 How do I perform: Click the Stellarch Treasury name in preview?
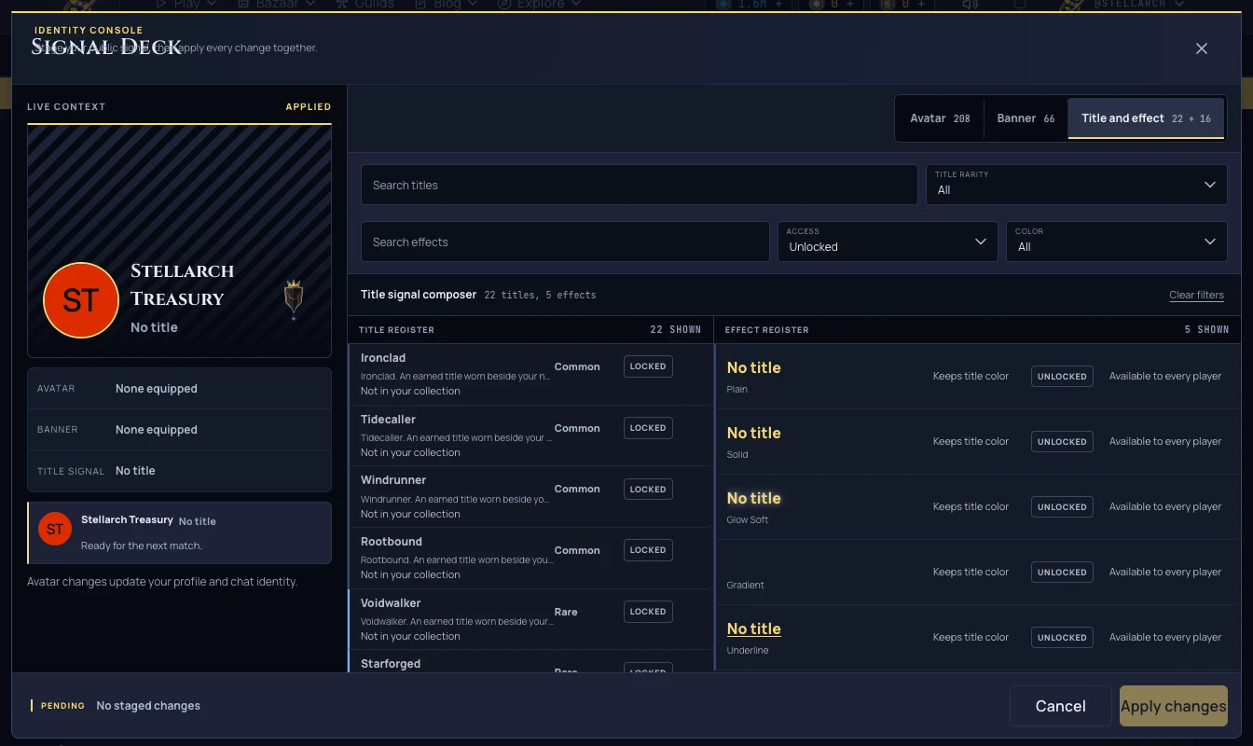[x=182, y=284]
